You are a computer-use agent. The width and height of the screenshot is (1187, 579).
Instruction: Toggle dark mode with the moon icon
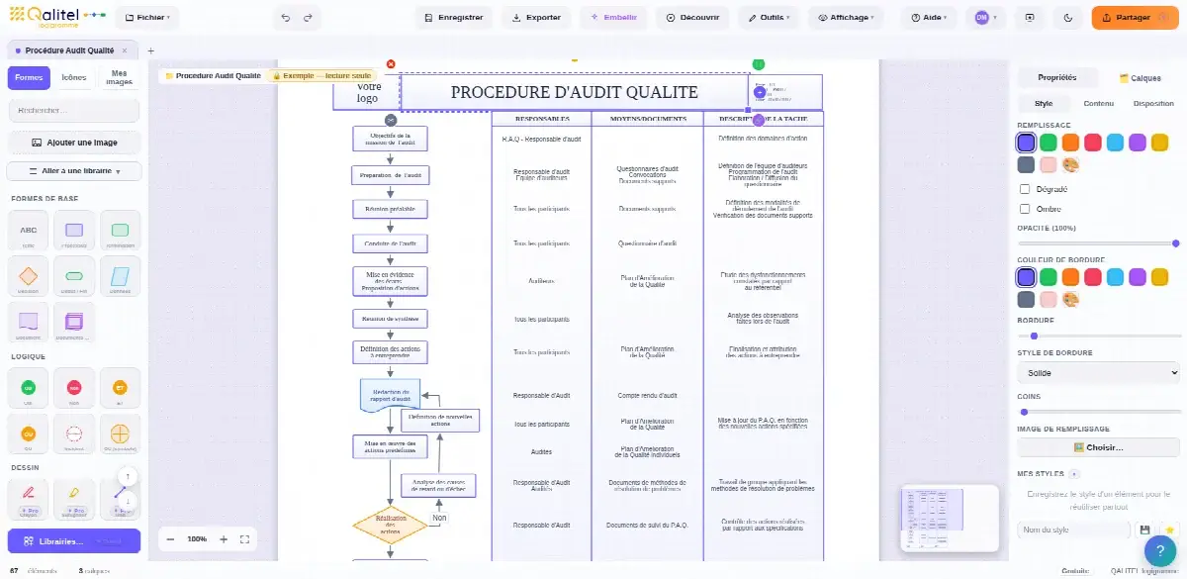[1067, 17]
